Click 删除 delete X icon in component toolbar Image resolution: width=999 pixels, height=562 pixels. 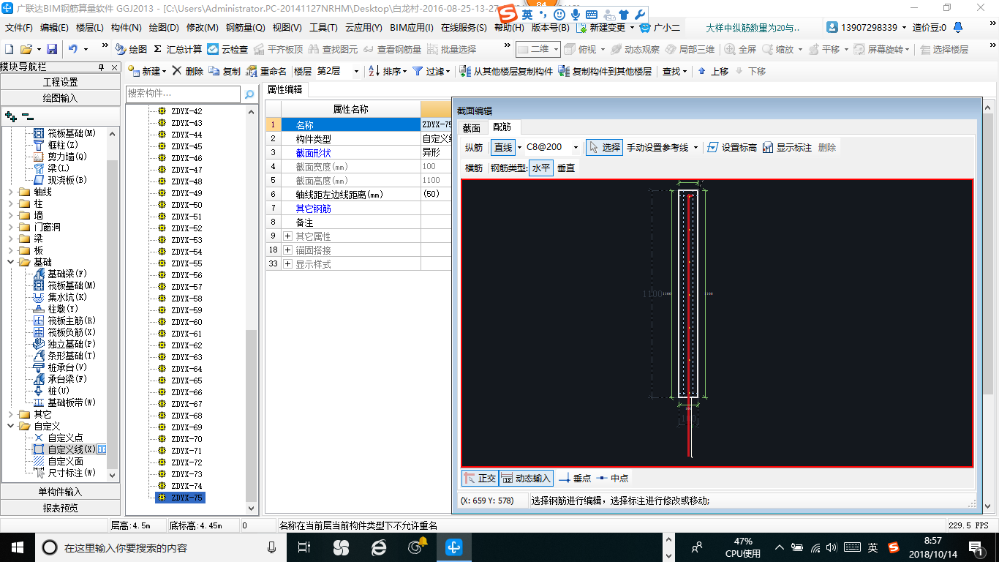tap(188, 71)
